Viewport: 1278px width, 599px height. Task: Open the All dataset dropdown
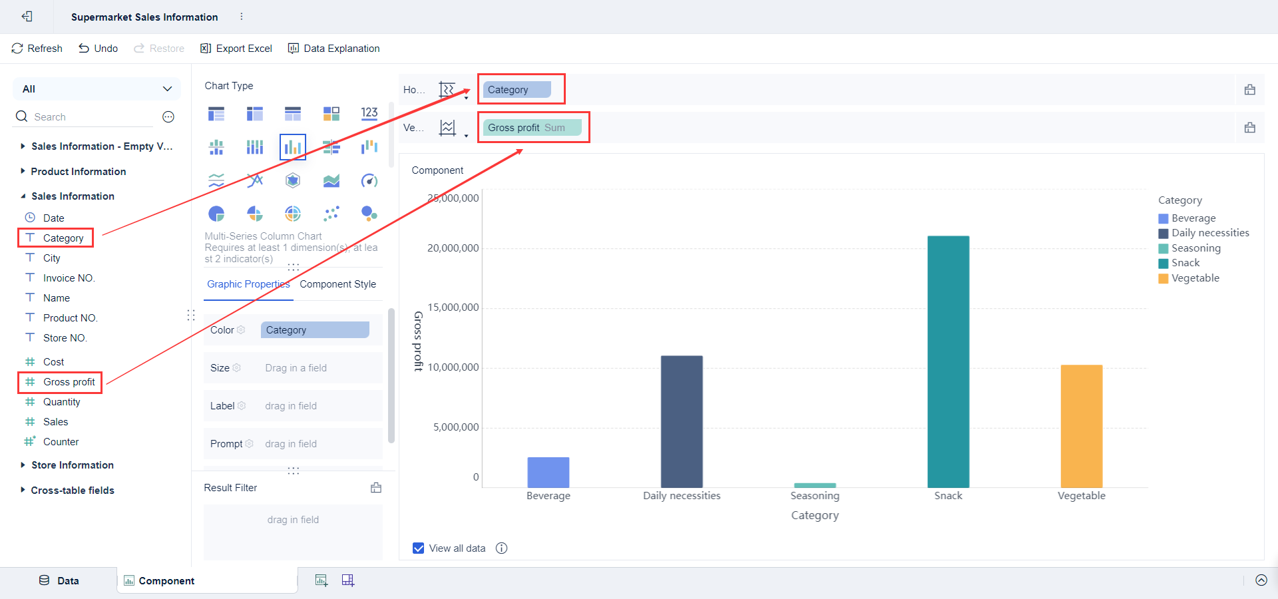pyautogui.click(x=97, y=89)
